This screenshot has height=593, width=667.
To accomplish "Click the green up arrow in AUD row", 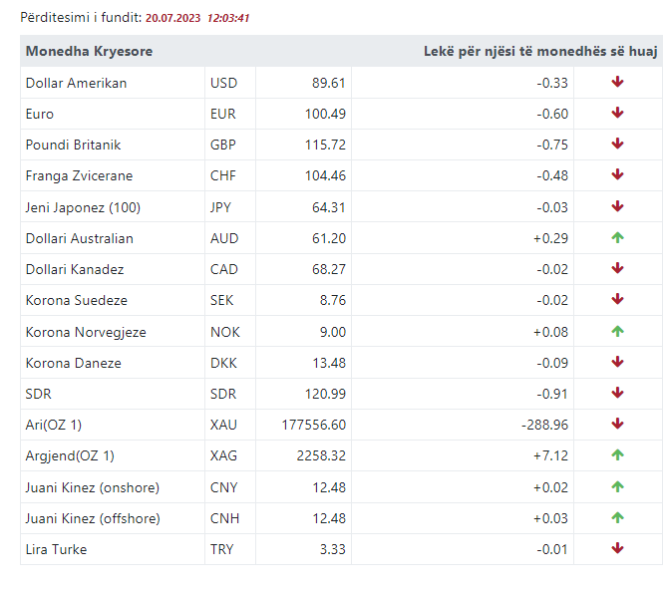I will 617,238.
